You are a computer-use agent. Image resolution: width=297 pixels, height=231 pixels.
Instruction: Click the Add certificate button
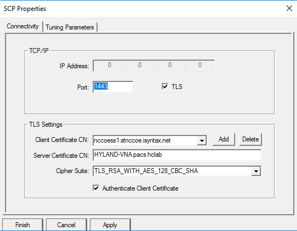(x=224, y=139)
